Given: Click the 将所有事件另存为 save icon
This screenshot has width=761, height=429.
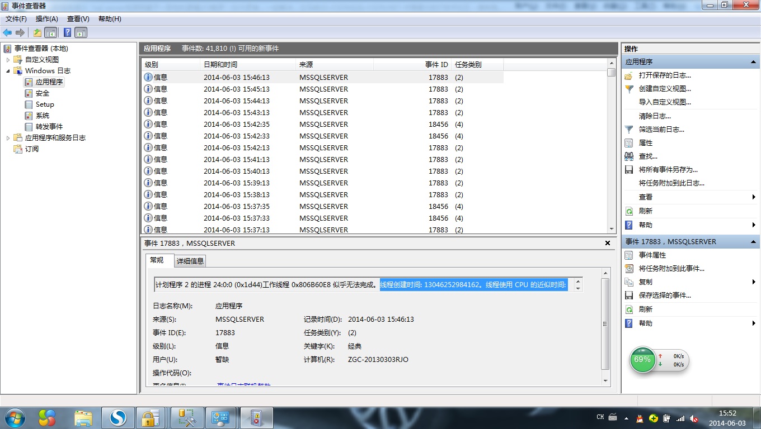Looking at the screenshot, I should click(x=629, y=170).
